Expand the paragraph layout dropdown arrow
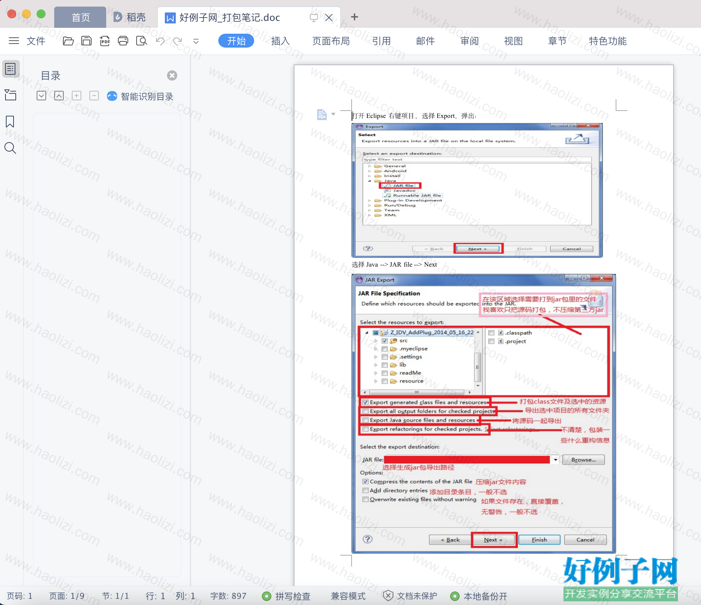Image resolution: width=701 pixels, height=605 pixels. (x=333, y=114)
